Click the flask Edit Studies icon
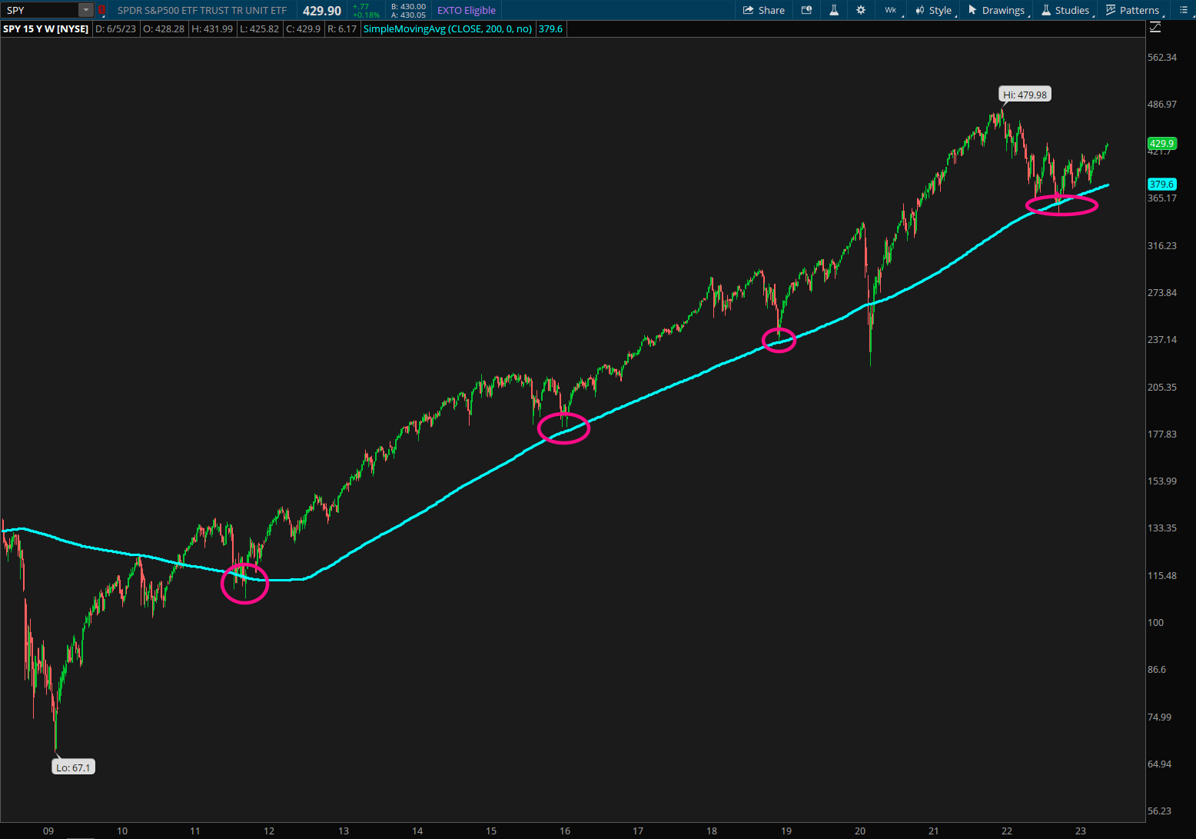The height and width of the screenshot is (839, 1196). pos(833,10)
